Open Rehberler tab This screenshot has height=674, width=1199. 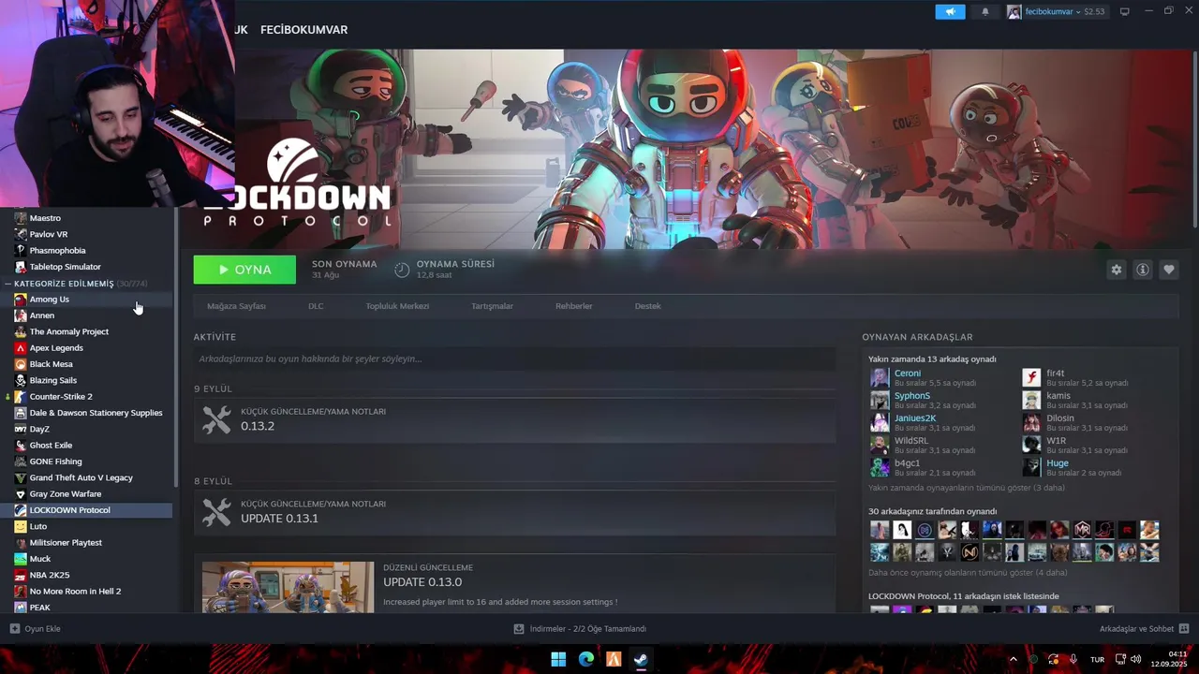pyautogui.click(x=574, y=306)
